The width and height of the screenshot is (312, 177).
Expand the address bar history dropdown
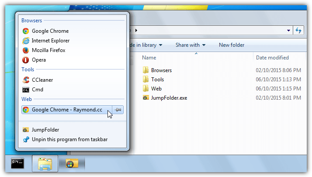pos(288,31)
